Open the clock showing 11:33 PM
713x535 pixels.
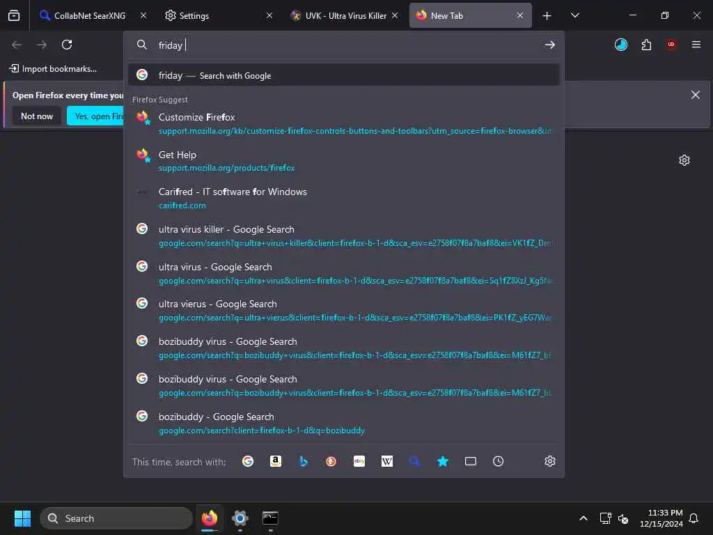pyautogui.click(x=661, y=518)
